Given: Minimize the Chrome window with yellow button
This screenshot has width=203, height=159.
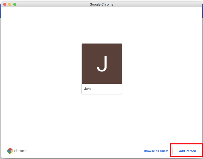Looking at the screenshot, I should pos(10,4).
